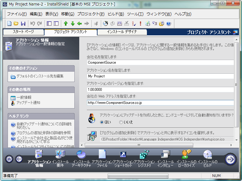Click the vertical scrollbar down arrow
The height and width of the screenshot is (181, 242).
(237, 140)
